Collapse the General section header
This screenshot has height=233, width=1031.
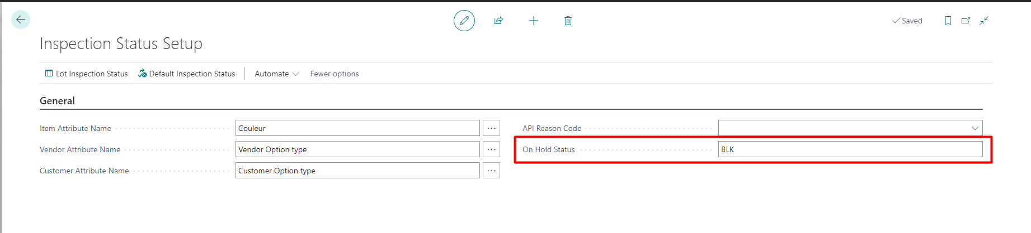[57, 101]
